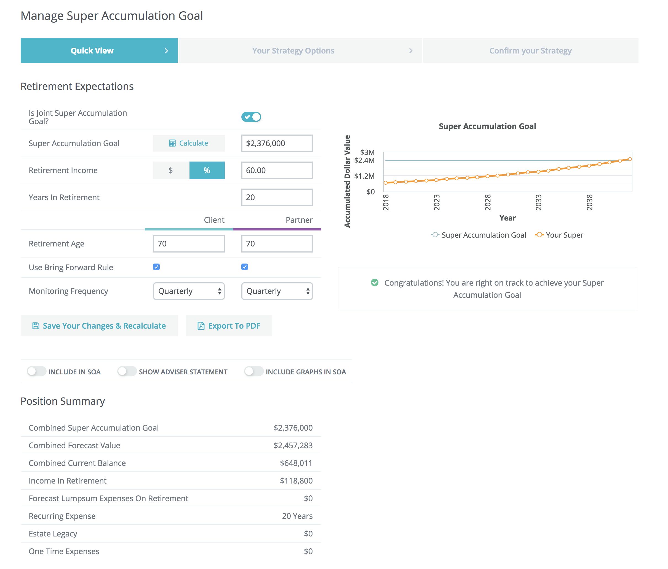Select dollar mode for Retirement Income
The height and width of the screenshot is (569, 668).
click(171, 170)
